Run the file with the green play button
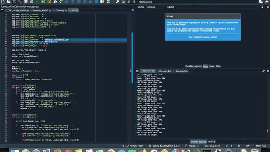 pos(37,2)
